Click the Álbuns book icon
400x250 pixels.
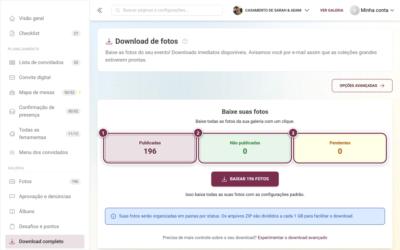12,212
